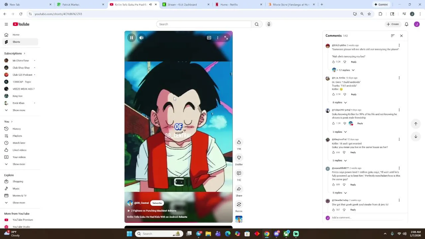Open Music in Explore
The image size is (425, 239).
(x=20, y=189)
